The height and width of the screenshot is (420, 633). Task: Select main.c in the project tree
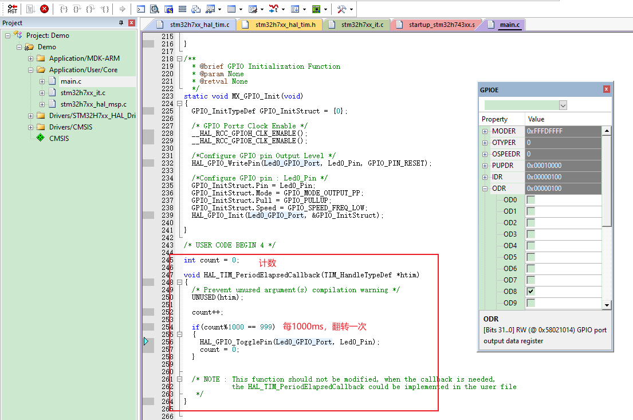[71, 81]
